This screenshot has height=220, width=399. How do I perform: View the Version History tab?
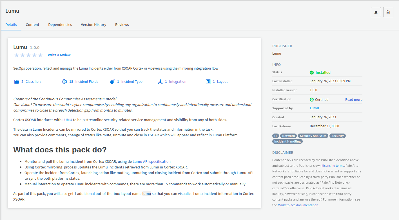93,25
